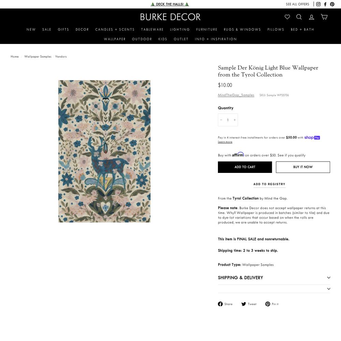Expand the unlabeled section below Shipping & Delivery
The height and width of the screenshot is (341, 341).
(274, 289)
